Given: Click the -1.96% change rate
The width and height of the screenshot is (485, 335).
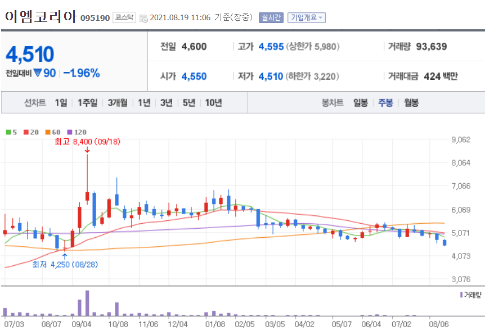Looking at the screenshot, I should point(82,73).
